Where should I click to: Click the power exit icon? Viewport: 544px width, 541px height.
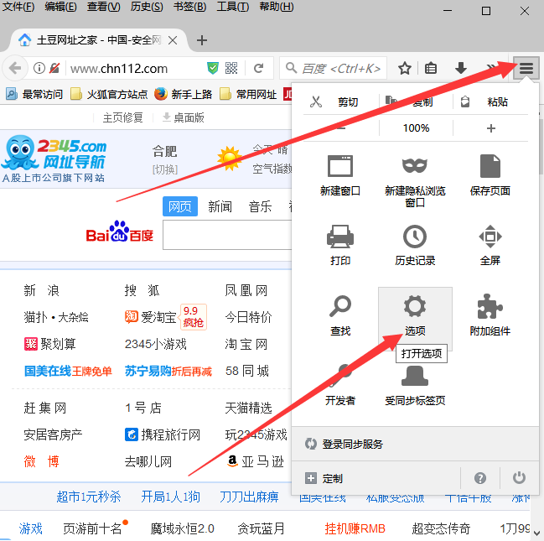[519, 478]
